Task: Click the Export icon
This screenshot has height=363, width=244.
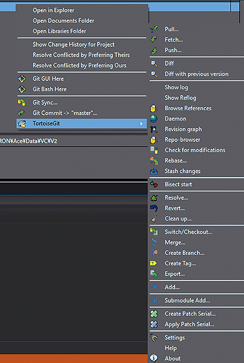Action: tap(154, 274)
